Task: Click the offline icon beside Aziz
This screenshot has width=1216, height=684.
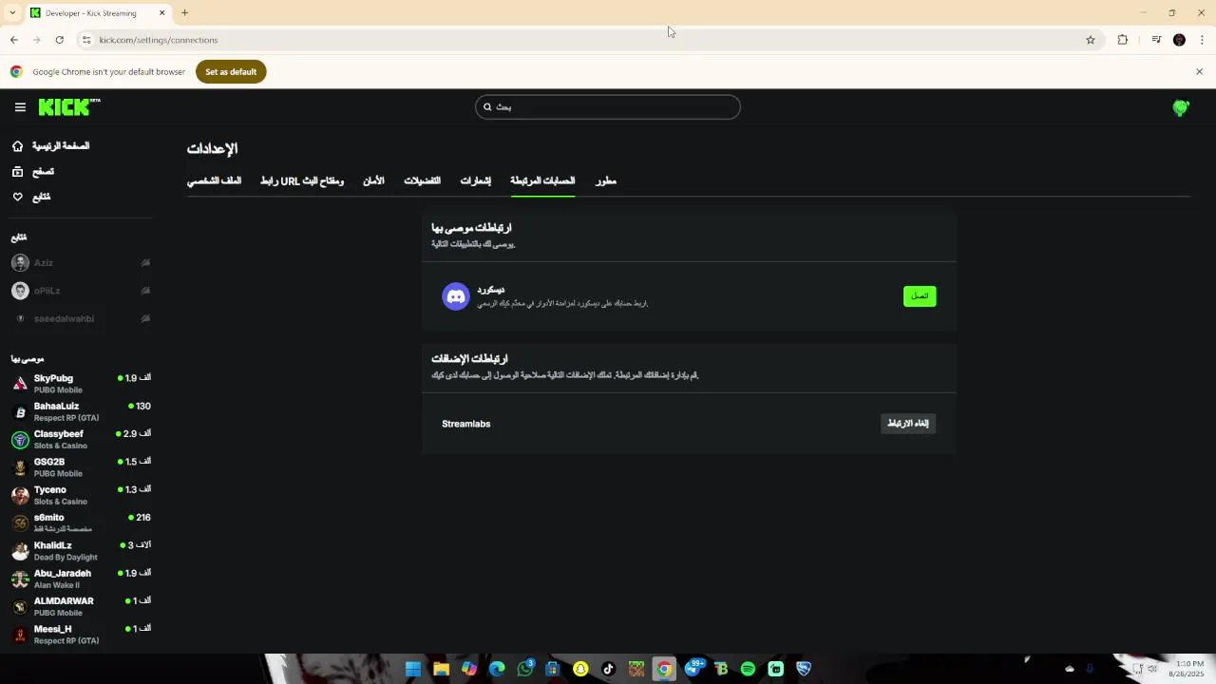Action: (x=145, y=263)
